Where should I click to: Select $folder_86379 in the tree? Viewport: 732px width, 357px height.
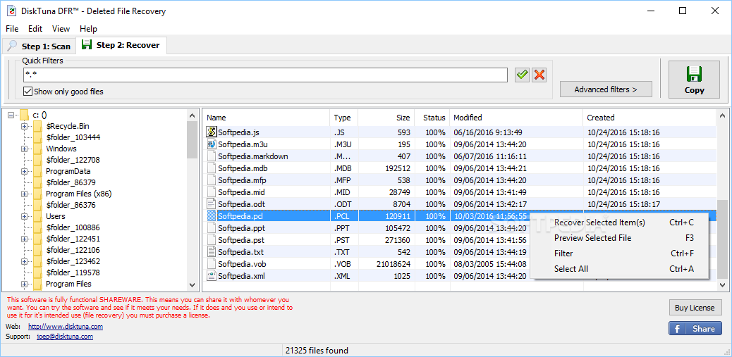(x=71, y=182)
